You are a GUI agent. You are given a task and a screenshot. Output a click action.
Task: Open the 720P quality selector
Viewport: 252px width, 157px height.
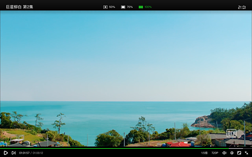point(215,153)
